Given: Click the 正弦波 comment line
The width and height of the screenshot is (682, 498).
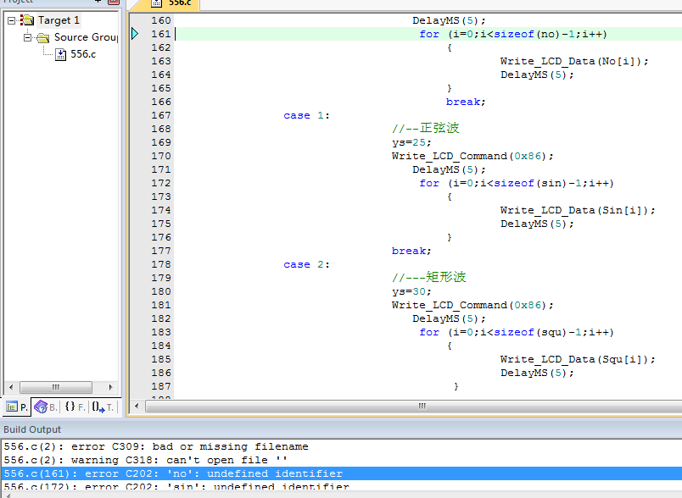Looking at the screenshot, I should 425,128.
